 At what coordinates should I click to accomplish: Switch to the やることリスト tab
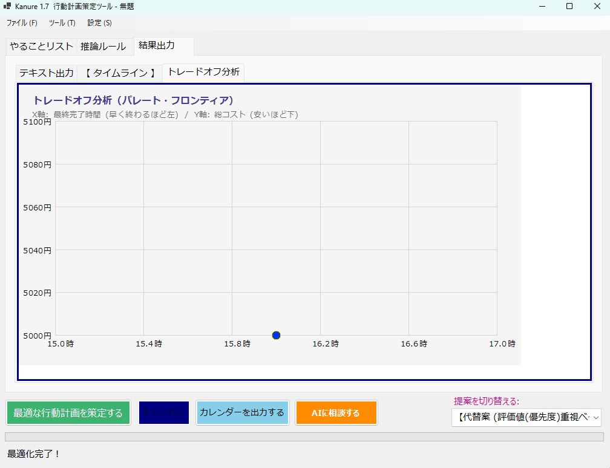(x=41, y=47)
